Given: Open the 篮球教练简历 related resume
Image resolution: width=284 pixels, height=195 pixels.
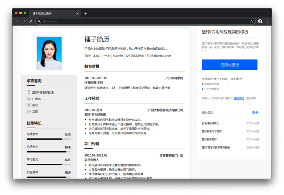Looking at the screenshot, I should tap(209, 139).
